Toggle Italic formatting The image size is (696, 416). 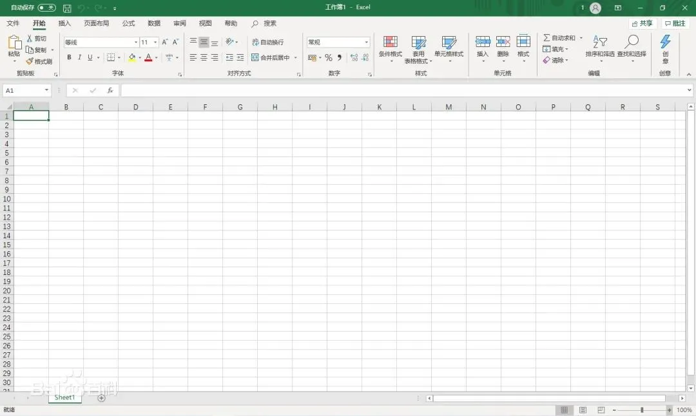click(79, 57)
